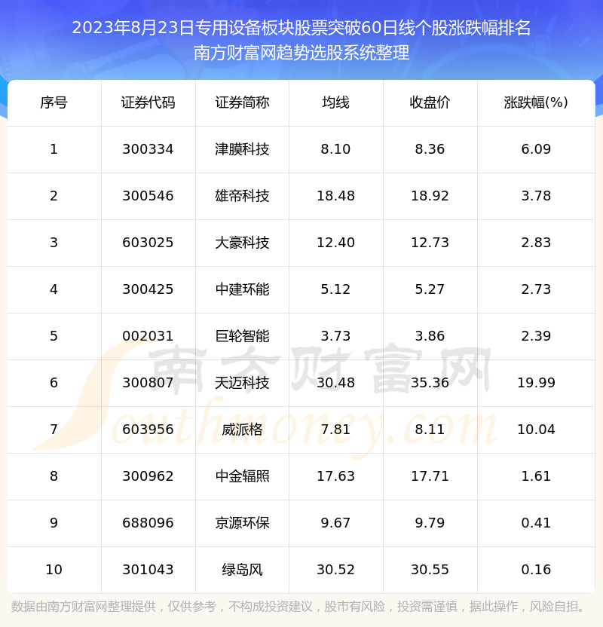Click closing price 35.36
This screenshot has width=603, height=627.
click(430, 383)
